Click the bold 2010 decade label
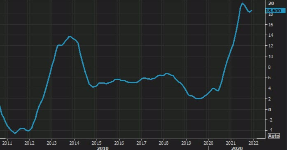The width and height of the screenshot is (287, 150). tap(103, 148)
